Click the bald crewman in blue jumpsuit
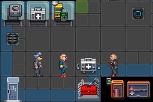The width and height of the screenshot is (153, 102). pyautogui.click(x=63, y=65)
